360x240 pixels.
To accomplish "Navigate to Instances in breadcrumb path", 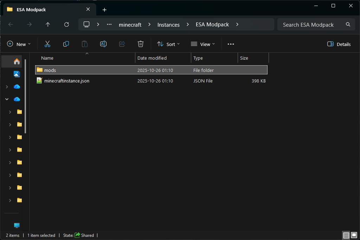I will (168, 25).
